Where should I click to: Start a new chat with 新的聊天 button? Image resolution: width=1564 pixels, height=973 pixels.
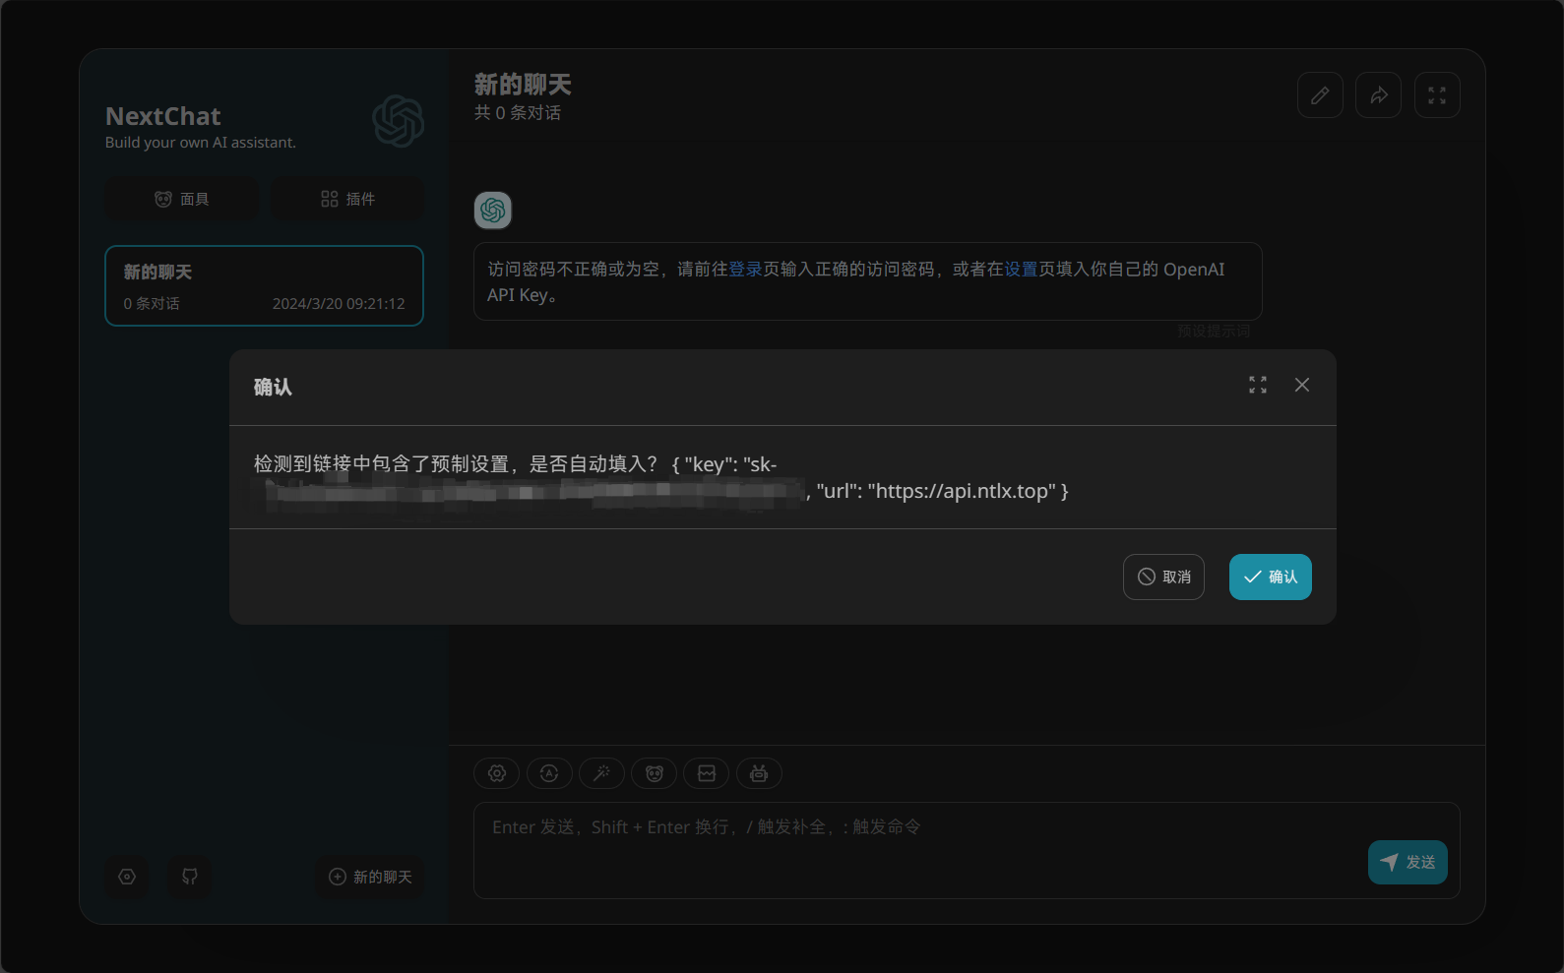(370, 877)
